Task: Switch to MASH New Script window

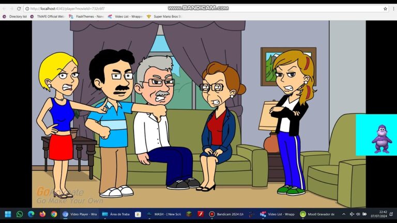Action: click(164, 214)
